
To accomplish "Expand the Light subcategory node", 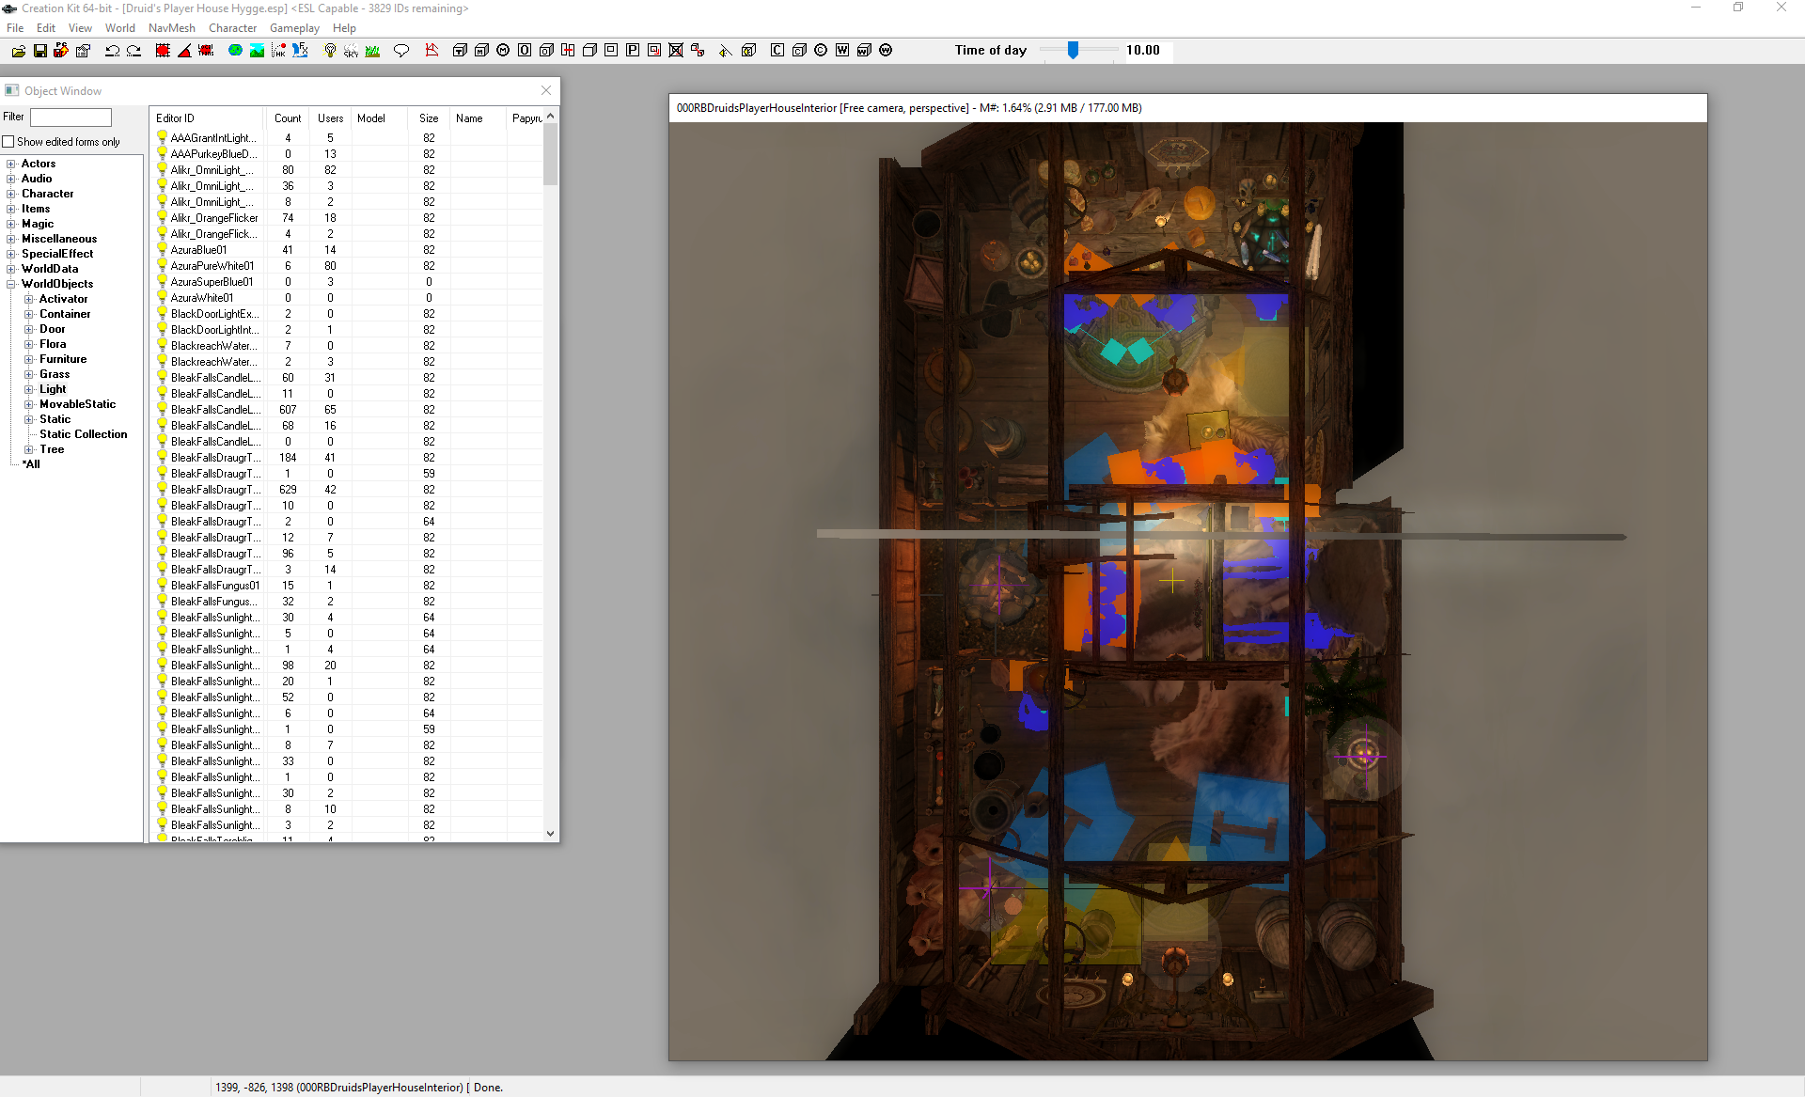I will 29,389.
